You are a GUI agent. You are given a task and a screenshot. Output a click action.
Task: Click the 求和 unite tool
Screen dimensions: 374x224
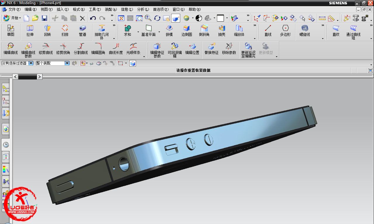point(128,31)
